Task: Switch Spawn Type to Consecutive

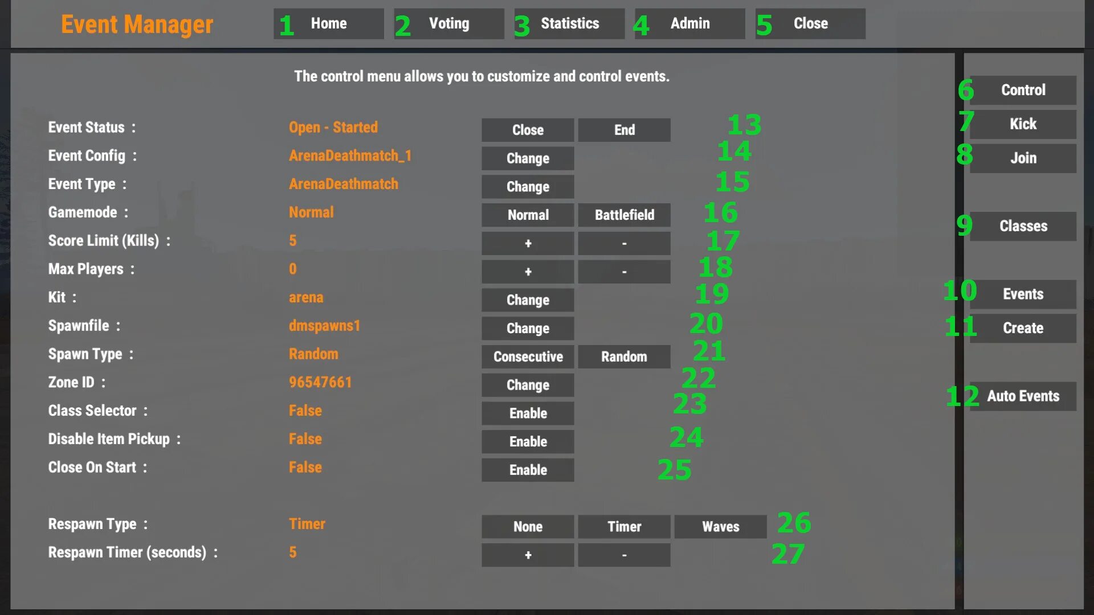Action: (528, 356)
